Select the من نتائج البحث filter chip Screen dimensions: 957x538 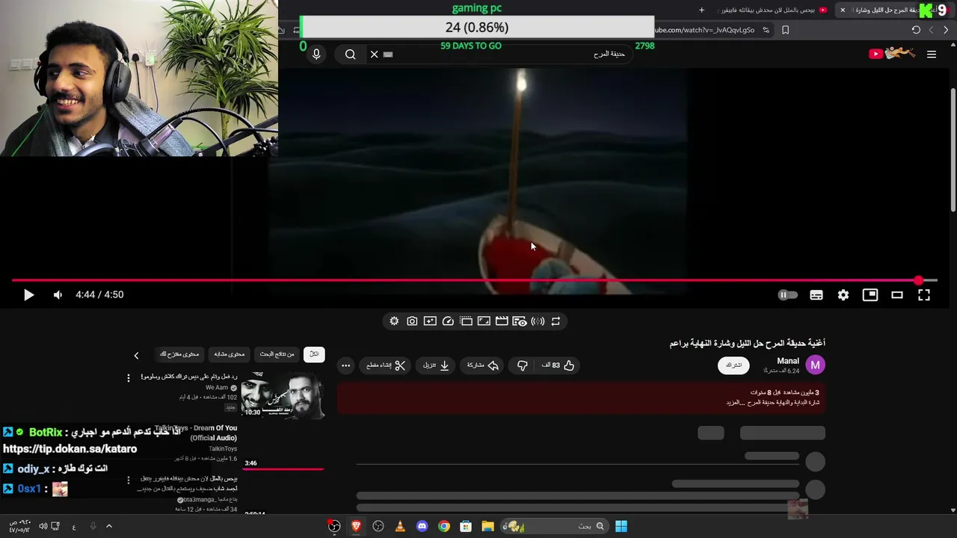point(277,354)
